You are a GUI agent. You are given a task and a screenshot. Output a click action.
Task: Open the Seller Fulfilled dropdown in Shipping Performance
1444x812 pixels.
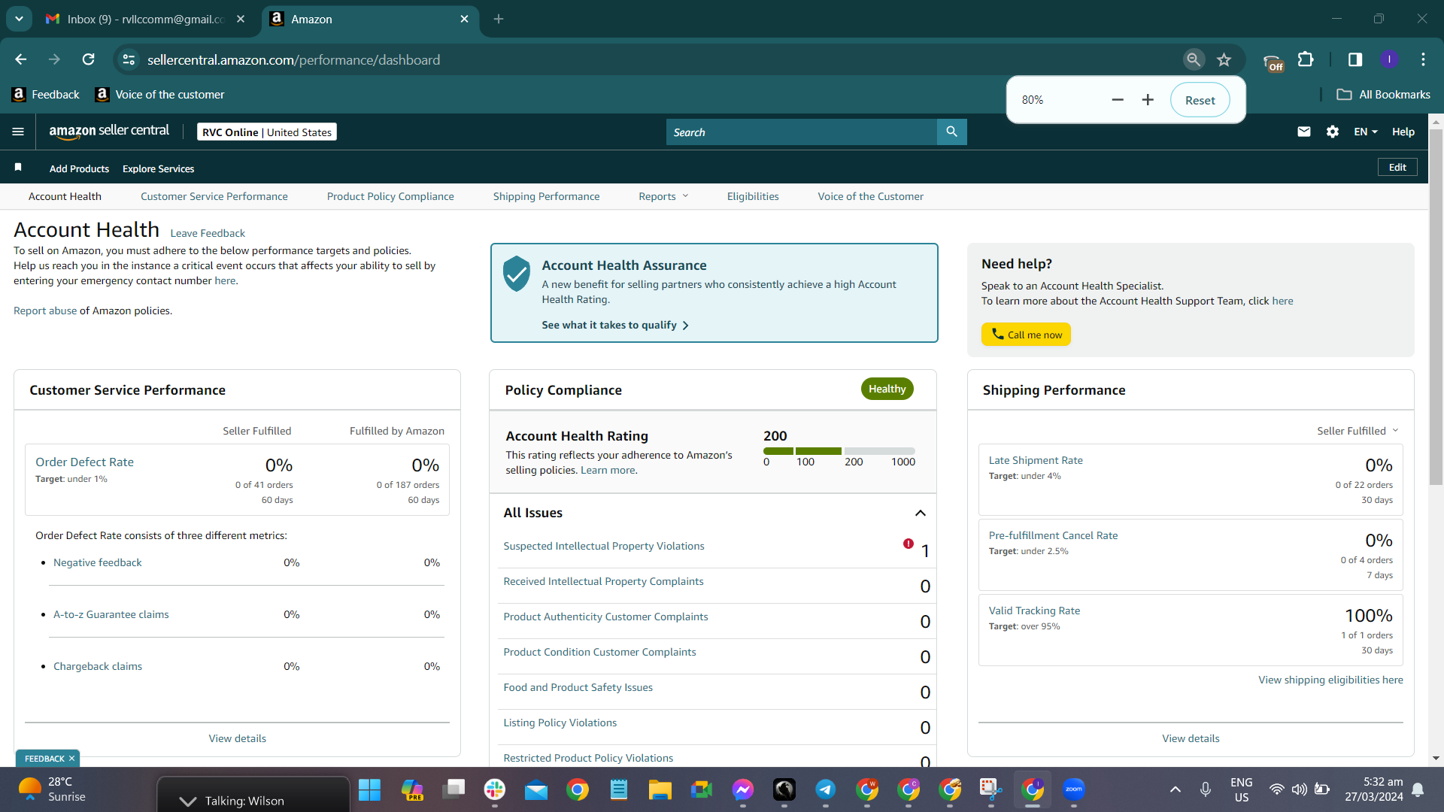(1358, 431)
